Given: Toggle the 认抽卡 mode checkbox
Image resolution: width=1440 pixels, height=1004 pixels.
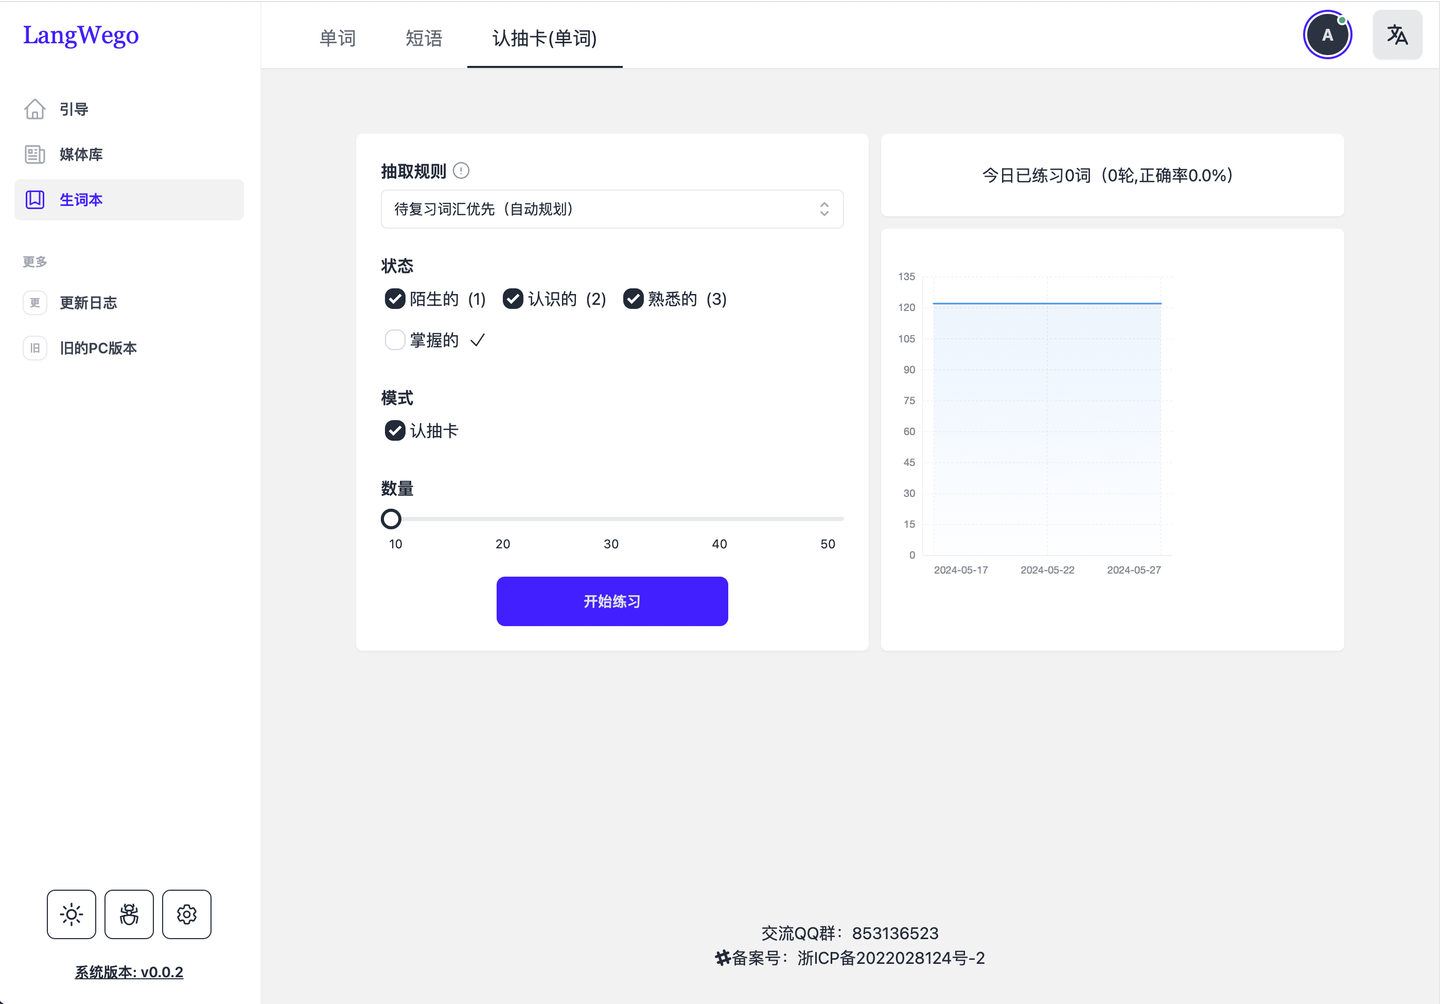Looking at the screenshot, I should [x=395, y=430].
